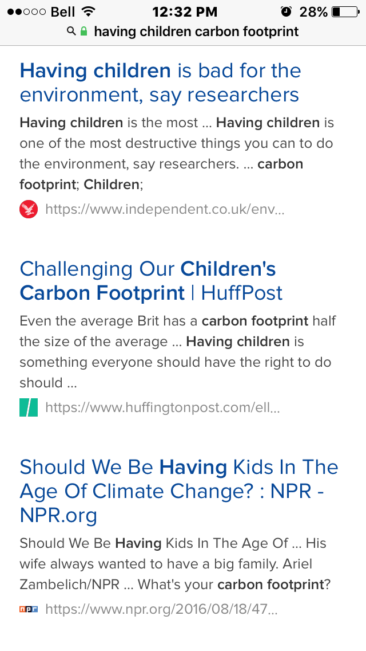Open 'Having children is bad for the environment' result
This screenshot has height=651, width=366.
[x=160, y=83]
